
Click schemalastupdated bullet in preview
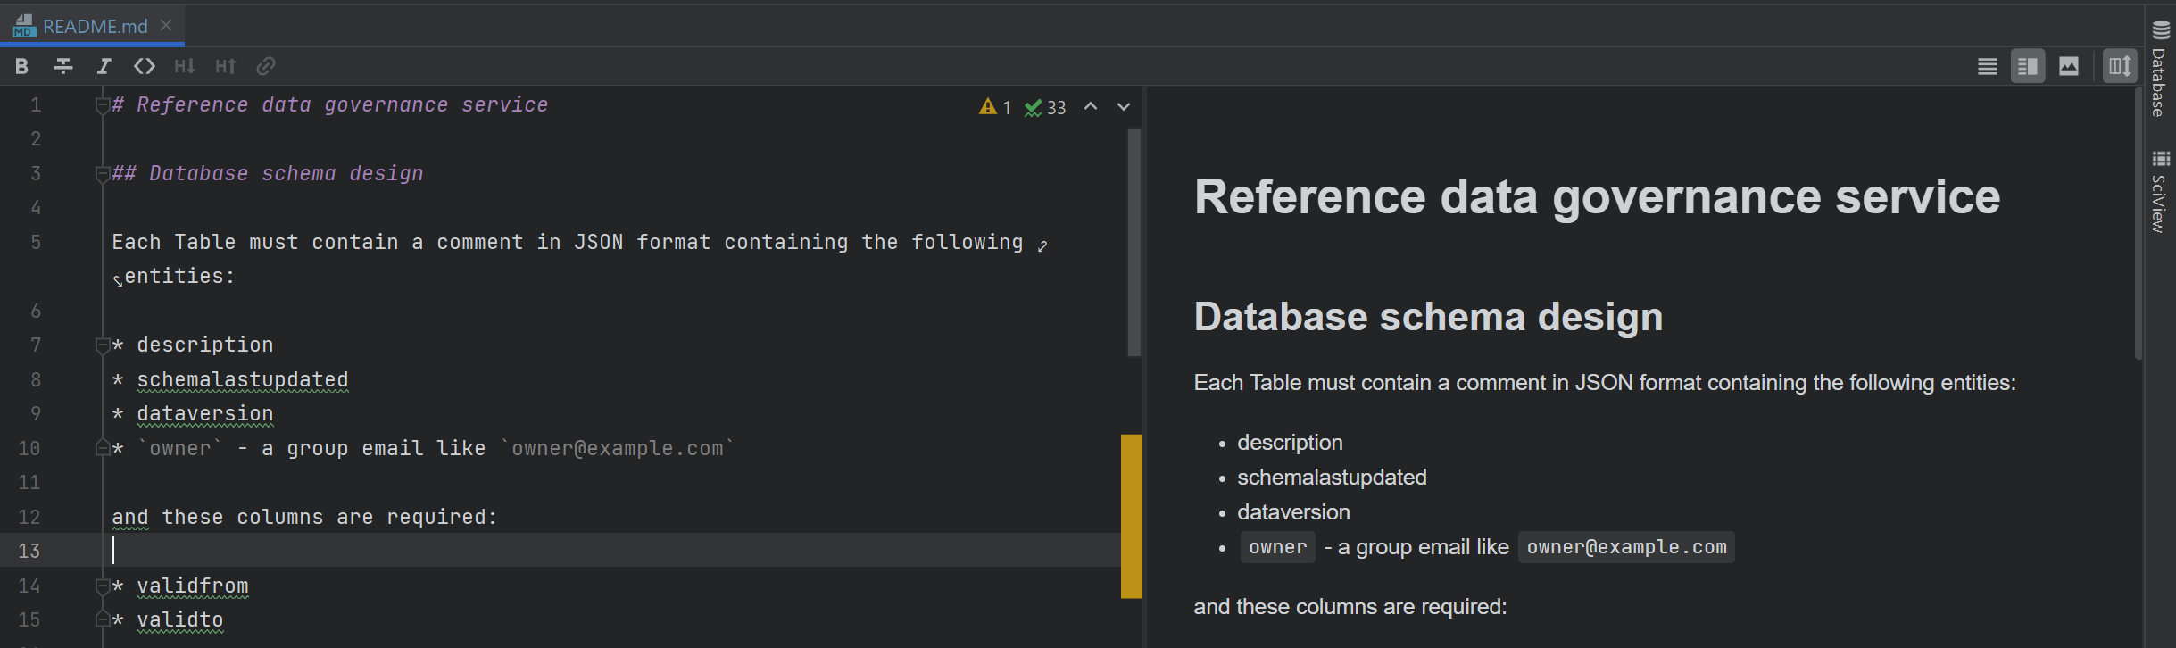coord(1332,478)
